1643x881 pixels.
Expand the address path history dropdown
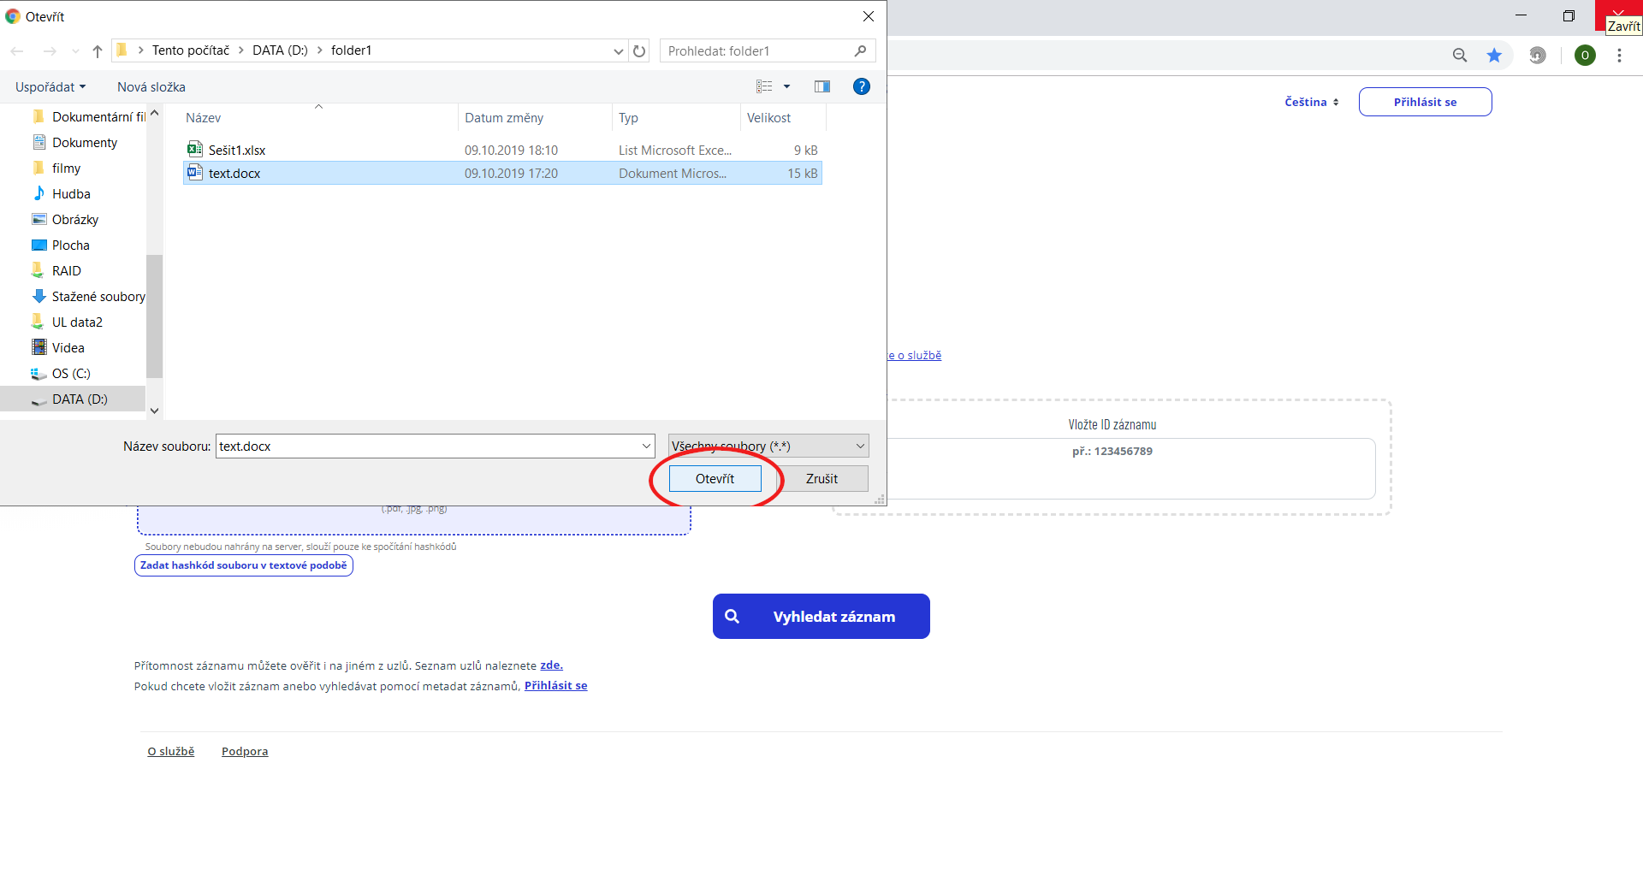pos(618,51)
